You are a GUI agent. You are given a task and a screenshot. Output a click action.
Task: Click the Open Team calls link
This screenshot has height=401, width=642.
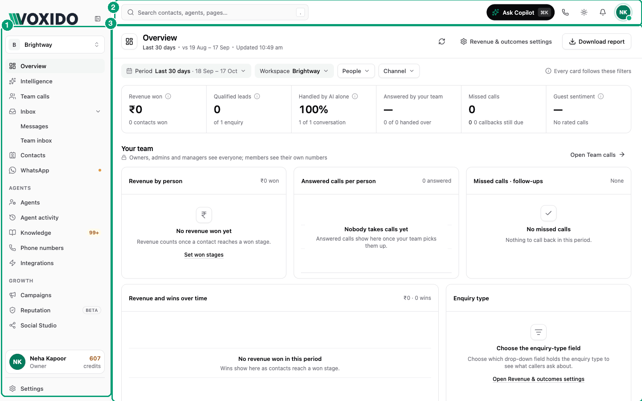click(x=597, y=155)
